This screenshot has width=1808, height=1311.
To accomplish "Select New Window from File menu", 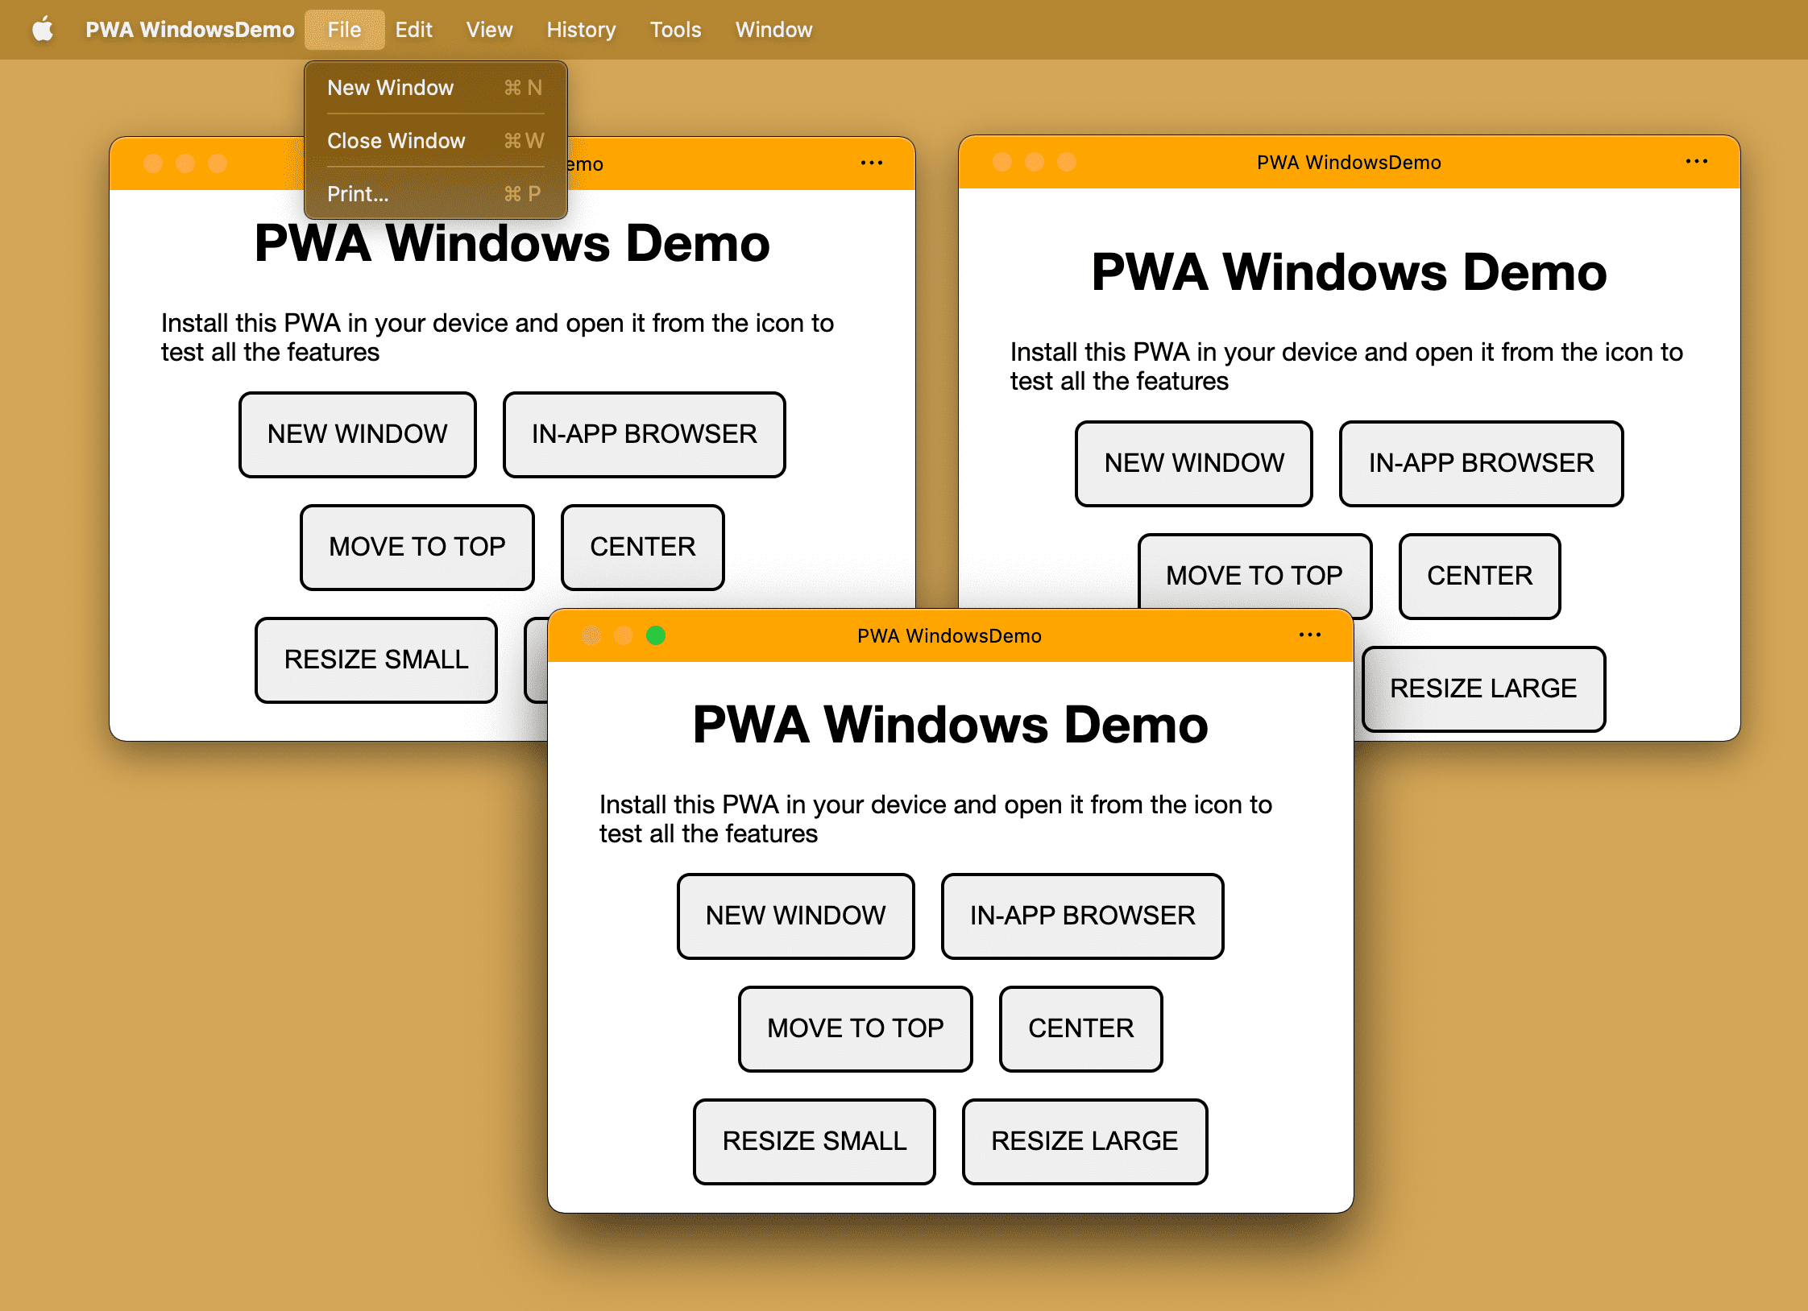I will coord(392,87).
